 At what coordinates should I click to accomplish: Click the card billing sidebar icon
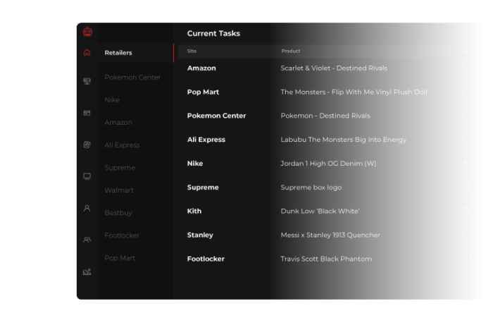[87, 113]
